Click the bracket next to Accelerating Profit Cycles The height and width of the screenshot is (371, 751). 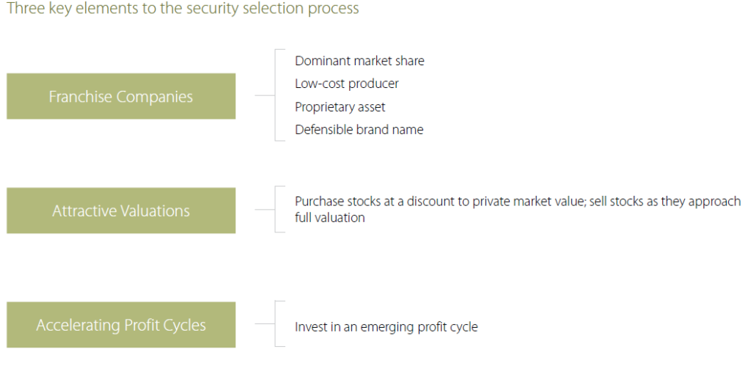pyautogui.click(x=279, y=323)
